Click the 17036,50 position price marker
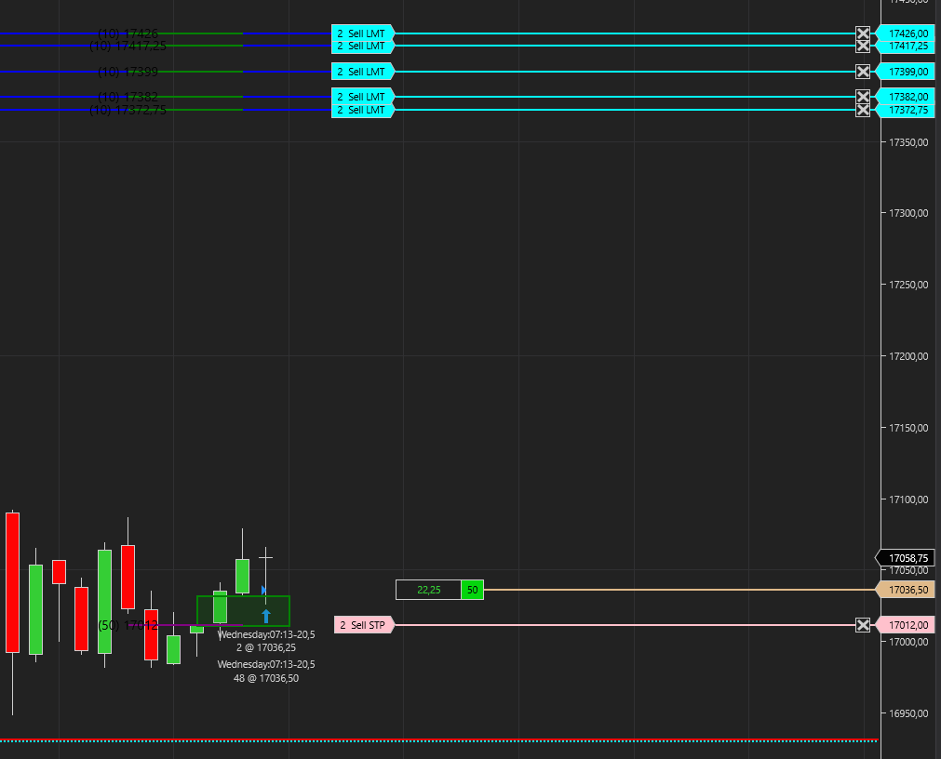 click(x=905, y=590)
